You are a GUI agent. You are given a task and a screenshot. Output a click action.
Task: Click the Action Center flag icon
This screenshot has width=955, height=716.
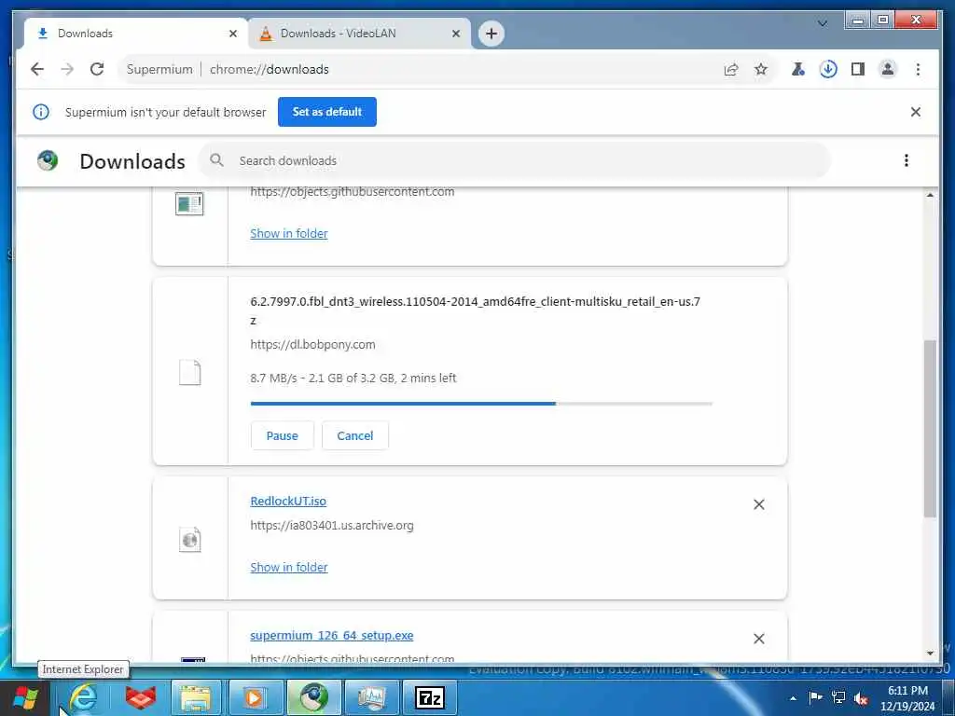pyautogui.click(x=815, y=697)
